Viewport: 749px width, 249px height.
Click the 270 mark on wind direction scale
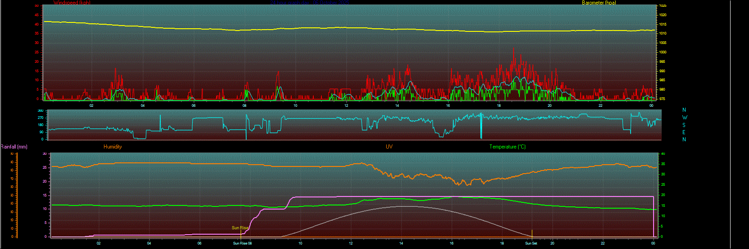pyautogui.click(x=41, y=118)
